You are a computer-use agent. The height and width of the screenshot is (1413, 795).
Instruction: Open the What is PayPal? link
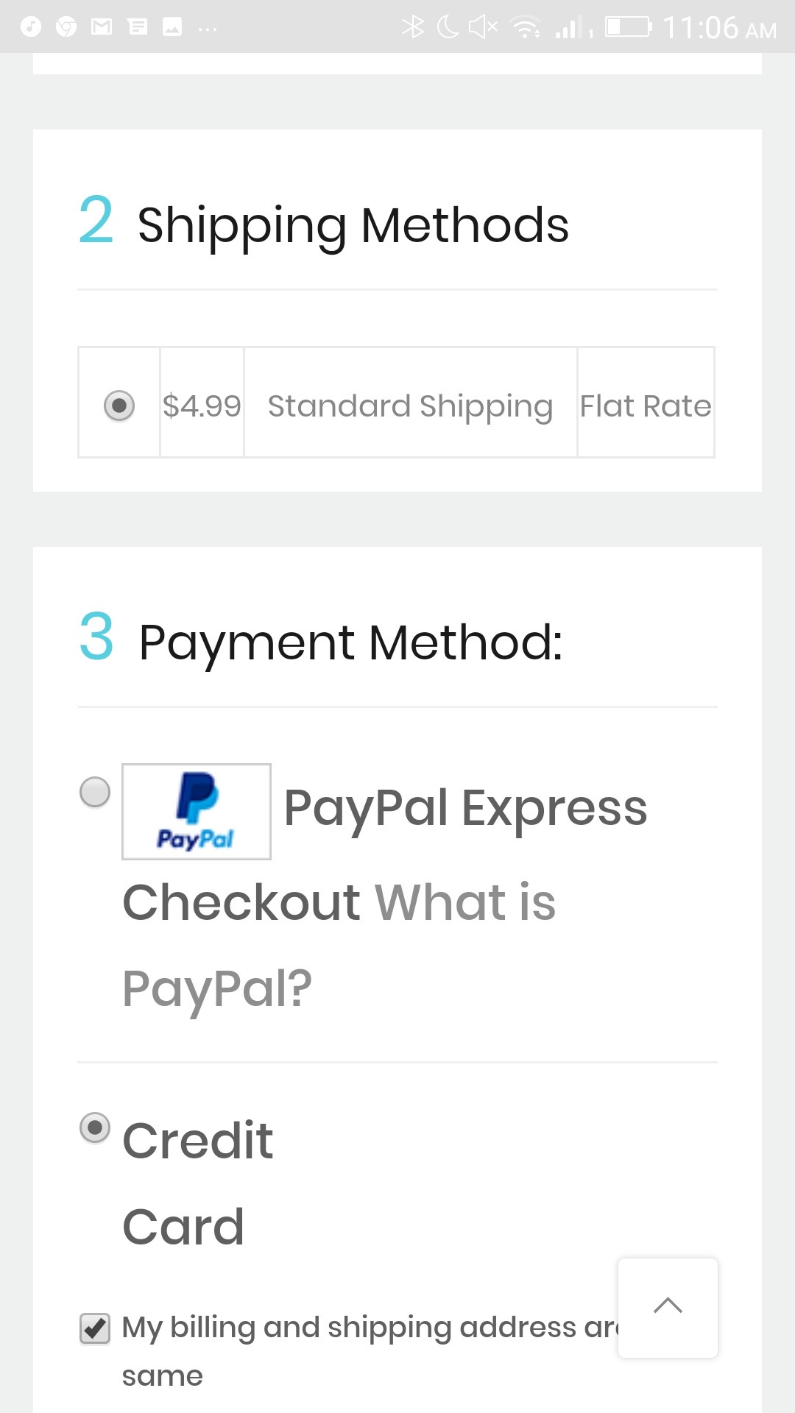coord(339,945)
